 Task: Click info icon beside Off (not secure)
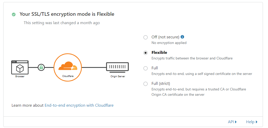click(x=182, y=37)
